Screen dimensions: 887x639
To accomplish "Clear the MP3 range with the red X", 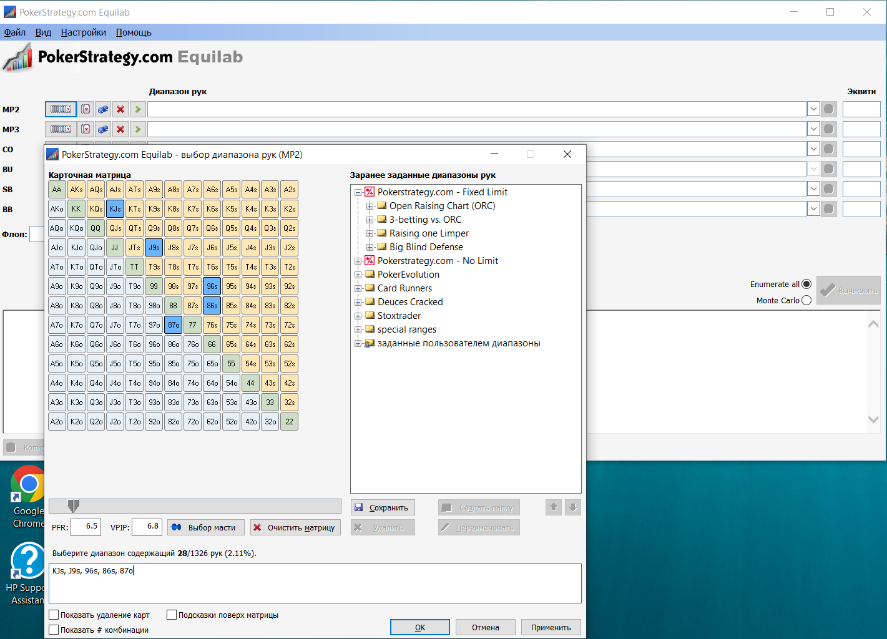I will [120, 129].
